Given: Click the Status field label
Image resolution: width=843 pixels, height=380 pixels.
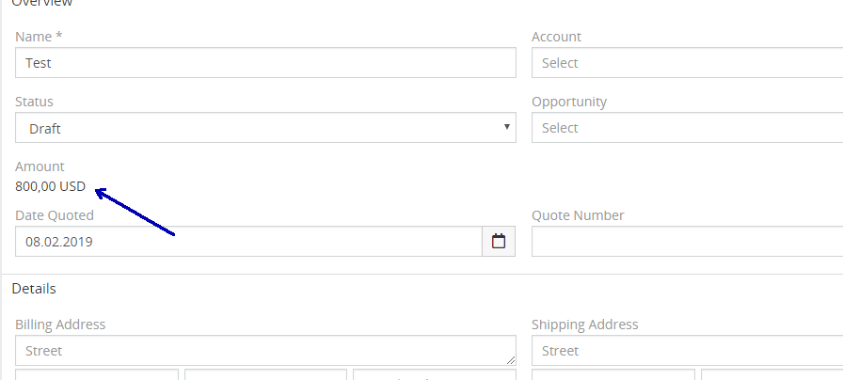Looking at the screenshot, I should pyautogui.click(x=34, y=102).
